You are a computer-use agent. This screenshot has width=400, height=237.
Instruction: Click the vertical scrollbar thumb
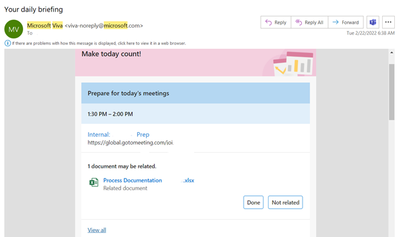(x=392, y=92)
